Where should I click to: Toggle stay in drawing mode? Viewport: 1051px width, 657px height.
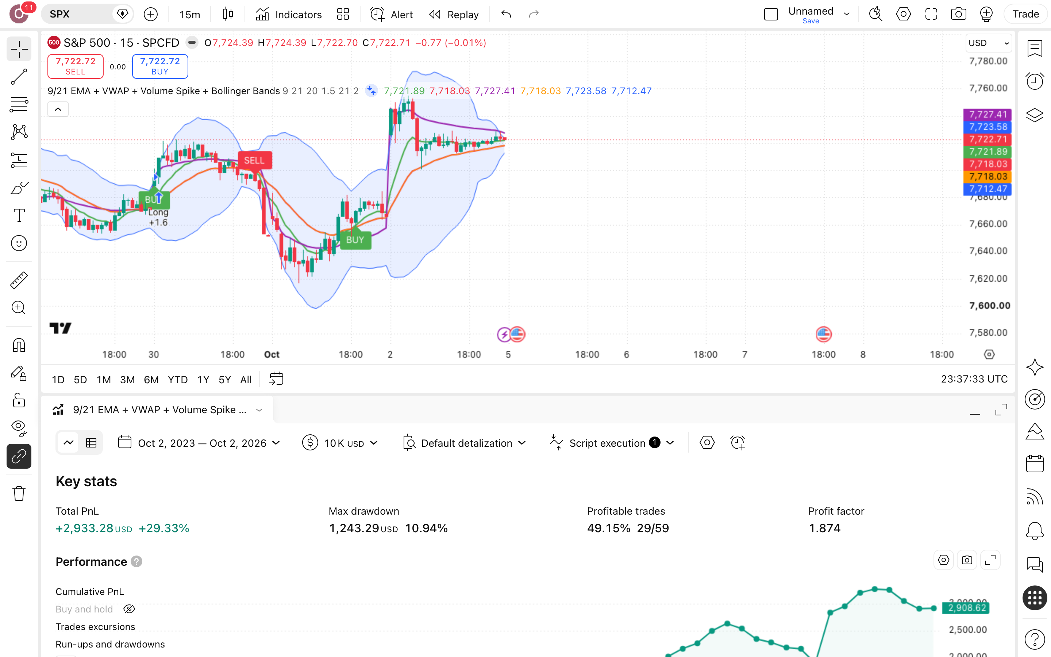tap(19, 373)
